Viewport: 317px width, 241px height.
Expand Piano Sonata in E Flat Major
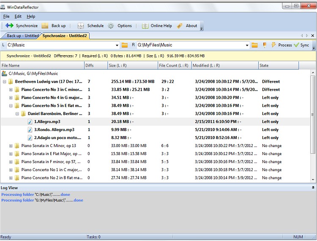11,154
